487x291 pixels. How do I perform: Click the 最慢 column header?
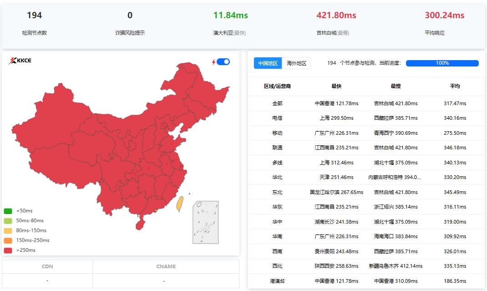(x=396, y=86)
